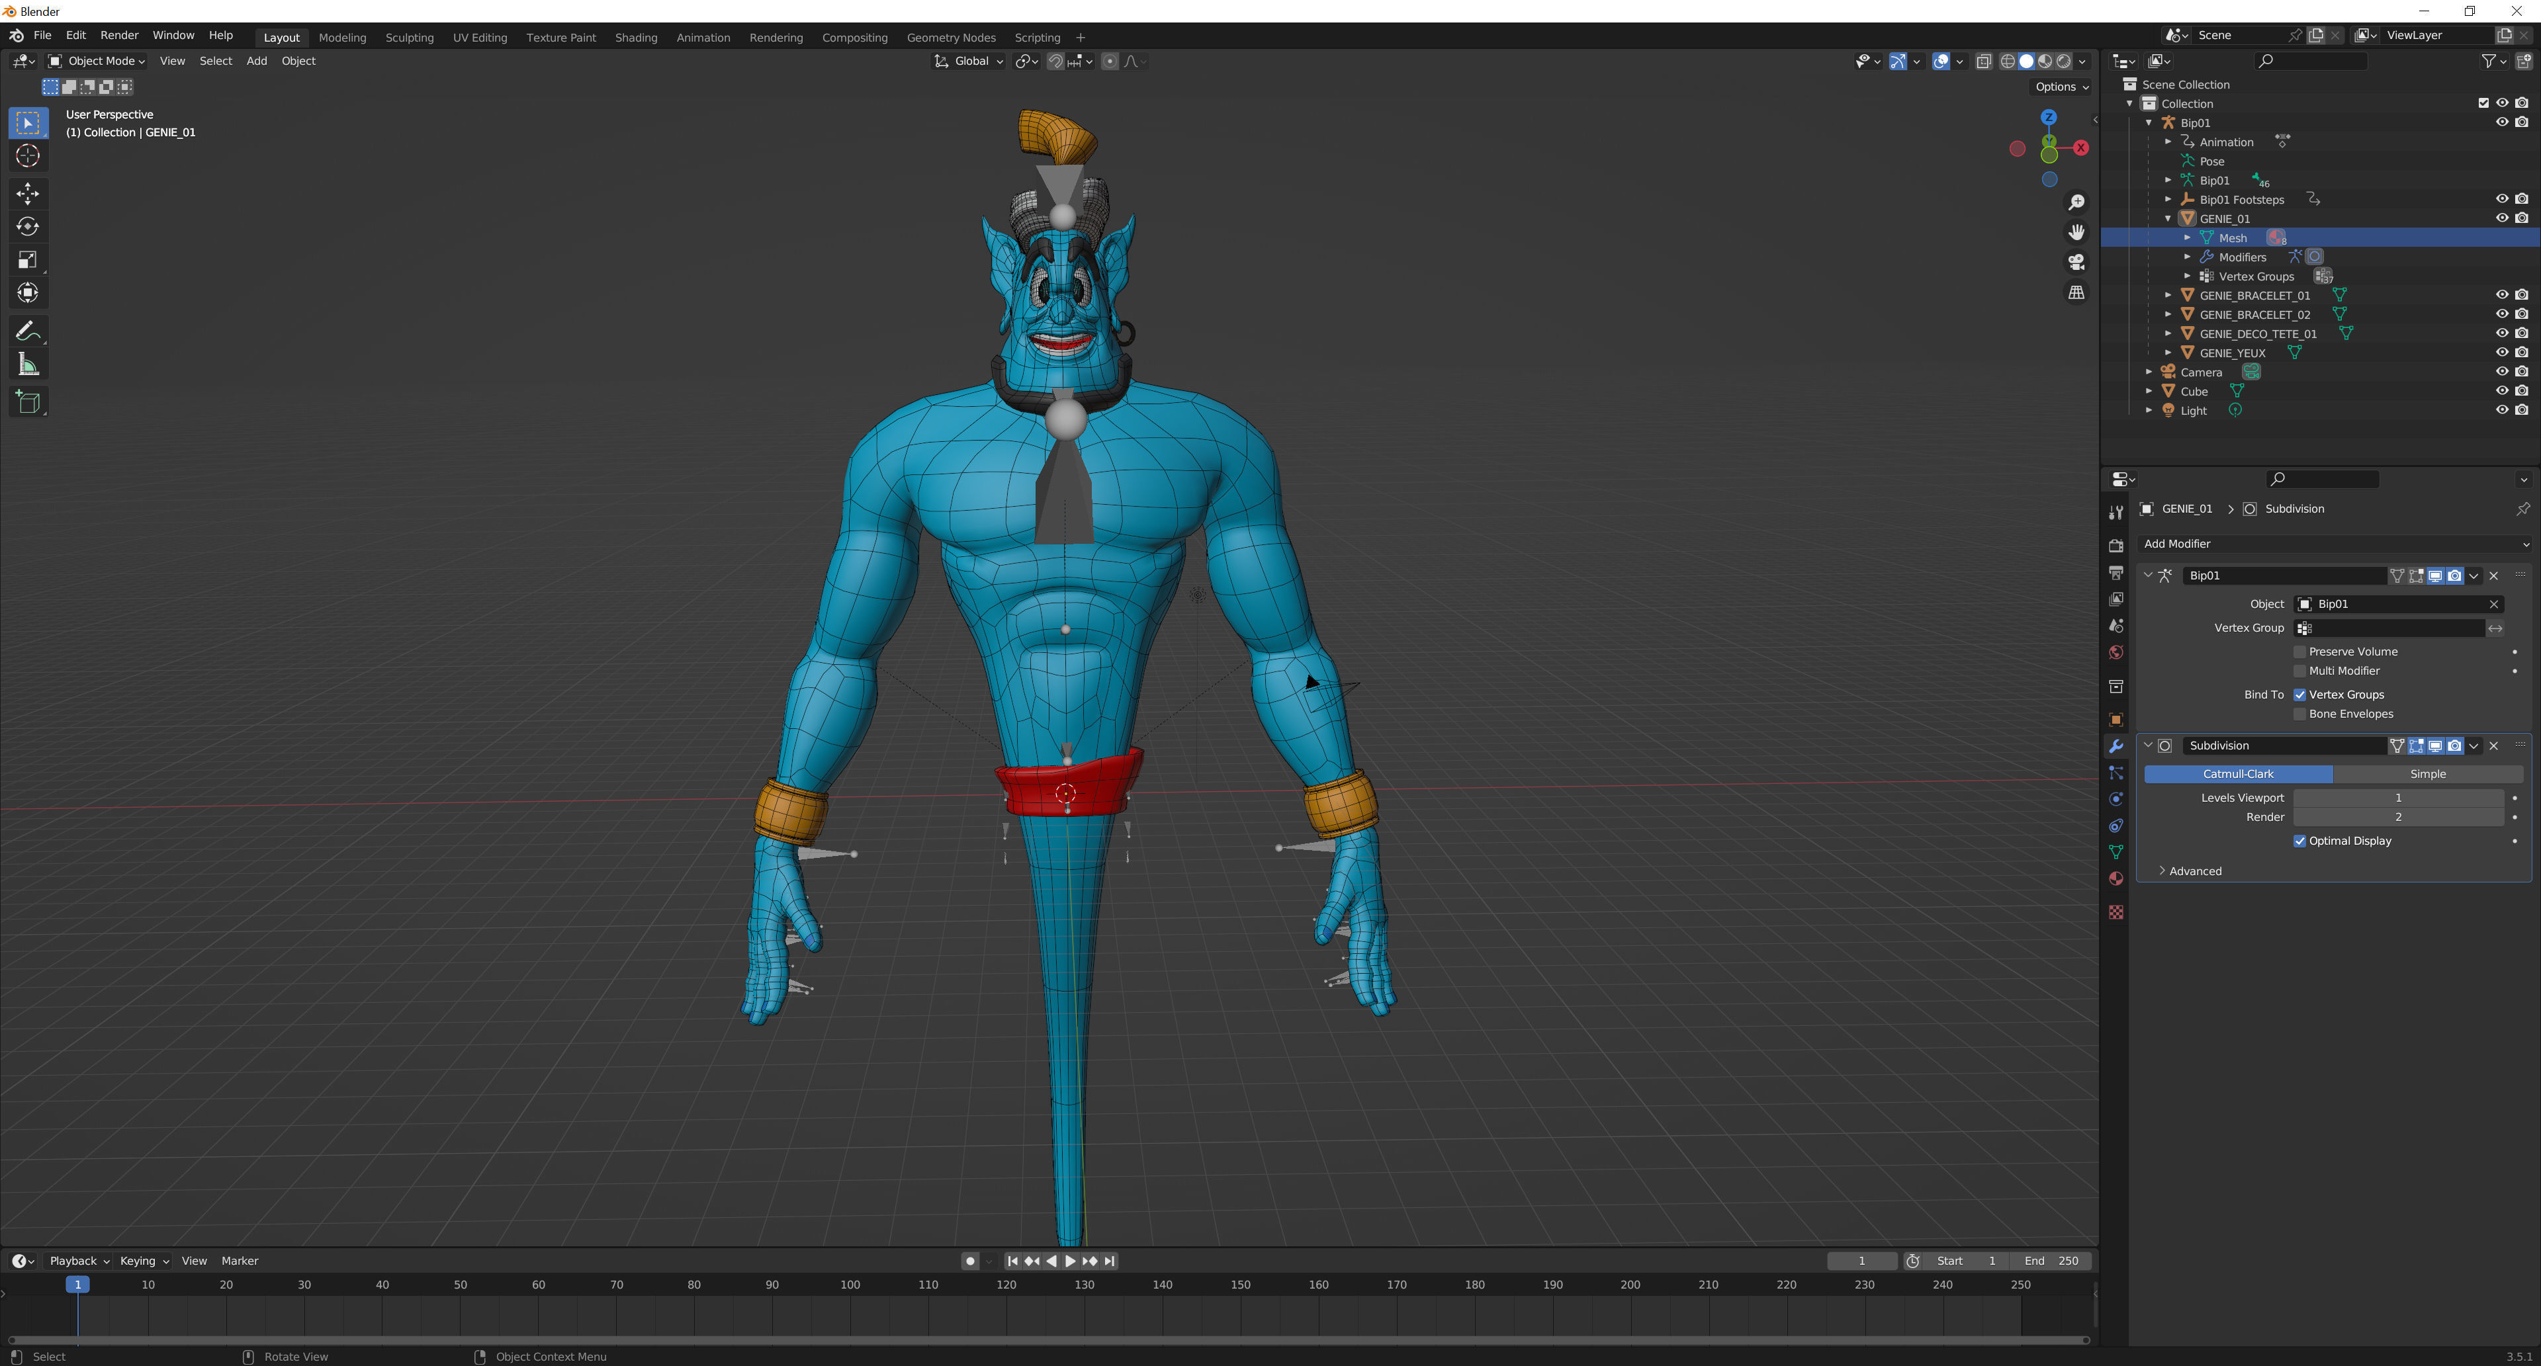2541x1366 pixels.
Task: Select Simple subdivision type
Action: coord(2428,774)
